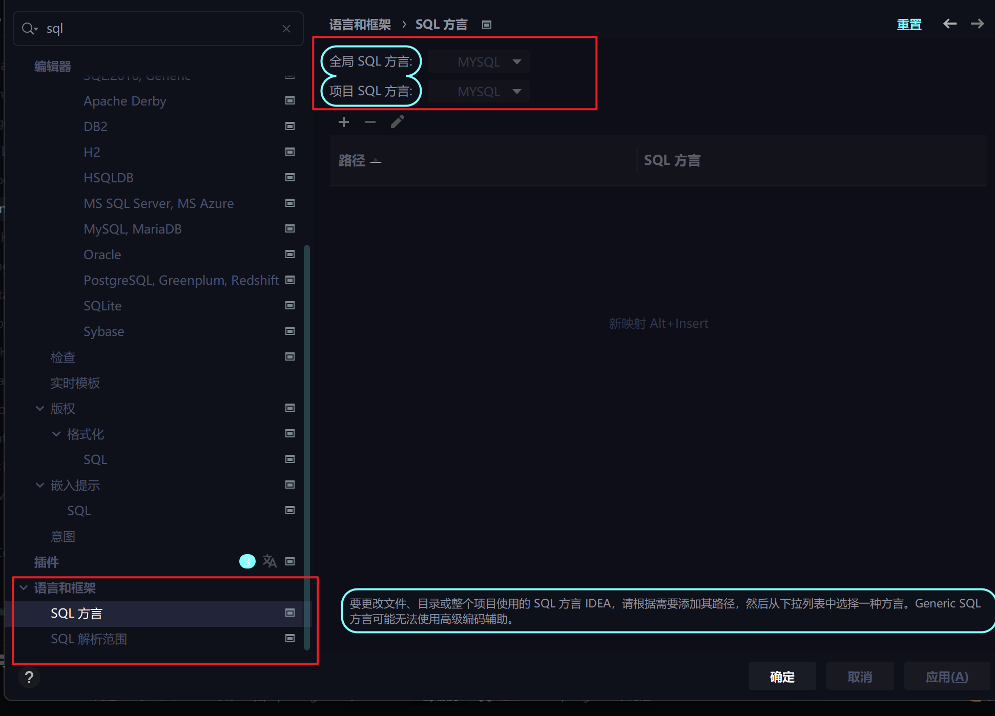Viewport: 995px width, 716px height.
Task: Click the 取消 button
Action: coord(860,677)
